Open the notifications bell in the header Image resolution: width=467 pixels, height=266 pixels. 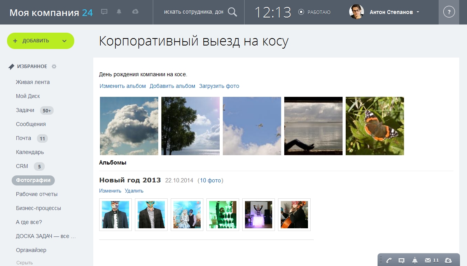(119, 12)
